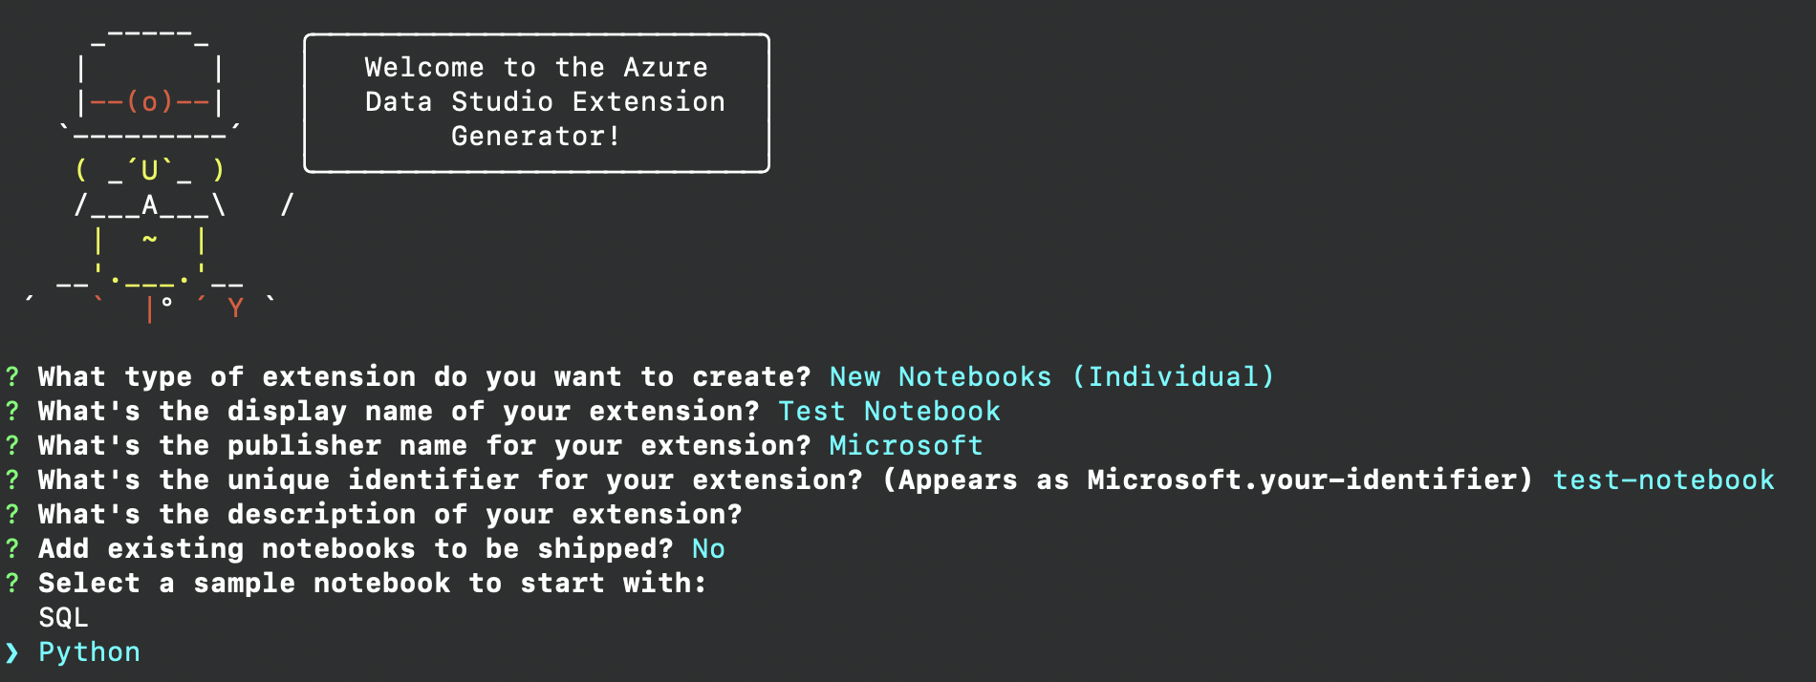
Task: Click the 'No' answer for existing notebooks
Action: coord(708,548)
